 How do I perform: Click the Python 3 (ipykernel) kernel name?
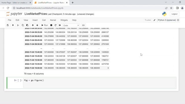coord(167,20)
